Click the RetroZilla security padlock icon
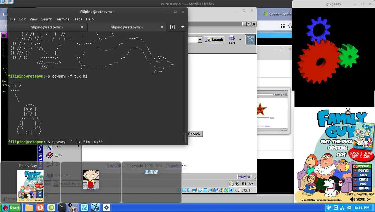Screen dimensions: 375x212 pos(249,177)
